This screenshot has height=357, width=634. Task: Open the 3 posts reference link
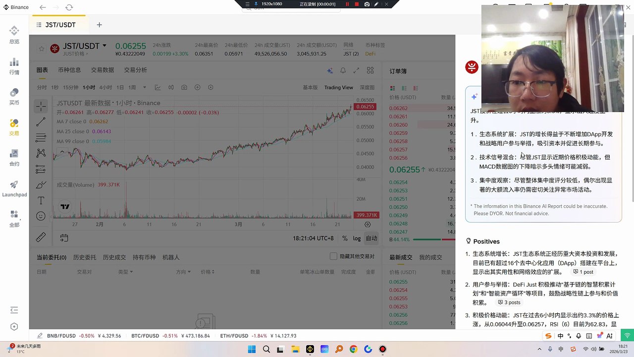tap(509, 302)
